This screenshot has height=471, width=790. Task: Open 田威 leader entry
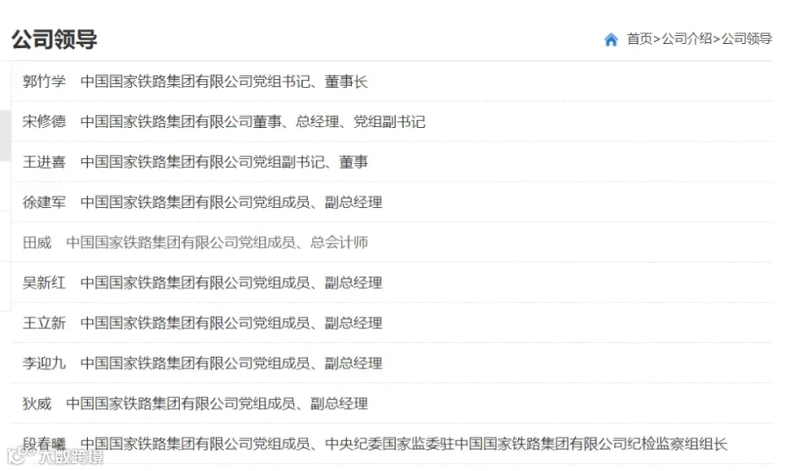tap(195, 242)
